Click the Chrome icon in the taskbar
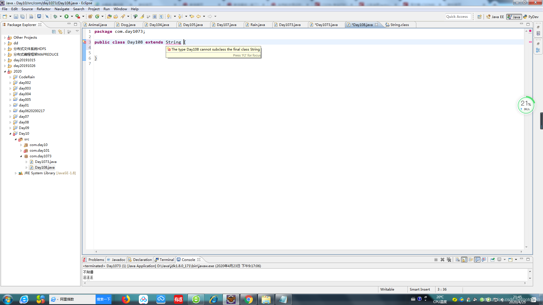 (x=248, y=299)
